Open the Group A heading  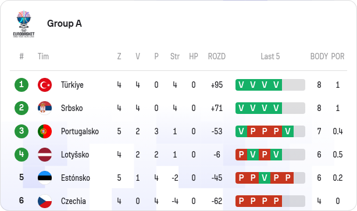pos(65,23)
